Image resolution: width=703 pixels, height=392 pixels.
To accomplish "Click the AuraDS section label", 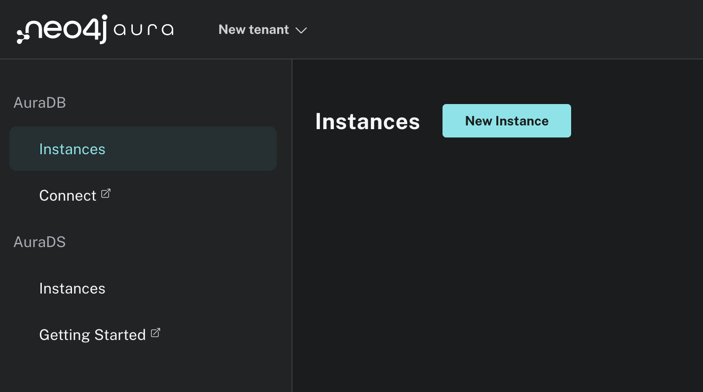I will coord(39,242).
